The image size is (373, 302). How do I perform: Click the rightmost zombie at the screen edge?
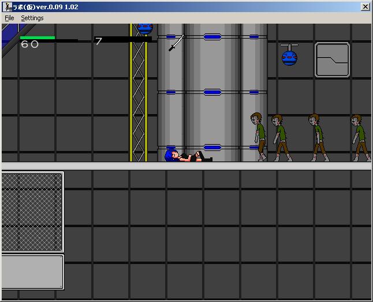tap(360, 137)
